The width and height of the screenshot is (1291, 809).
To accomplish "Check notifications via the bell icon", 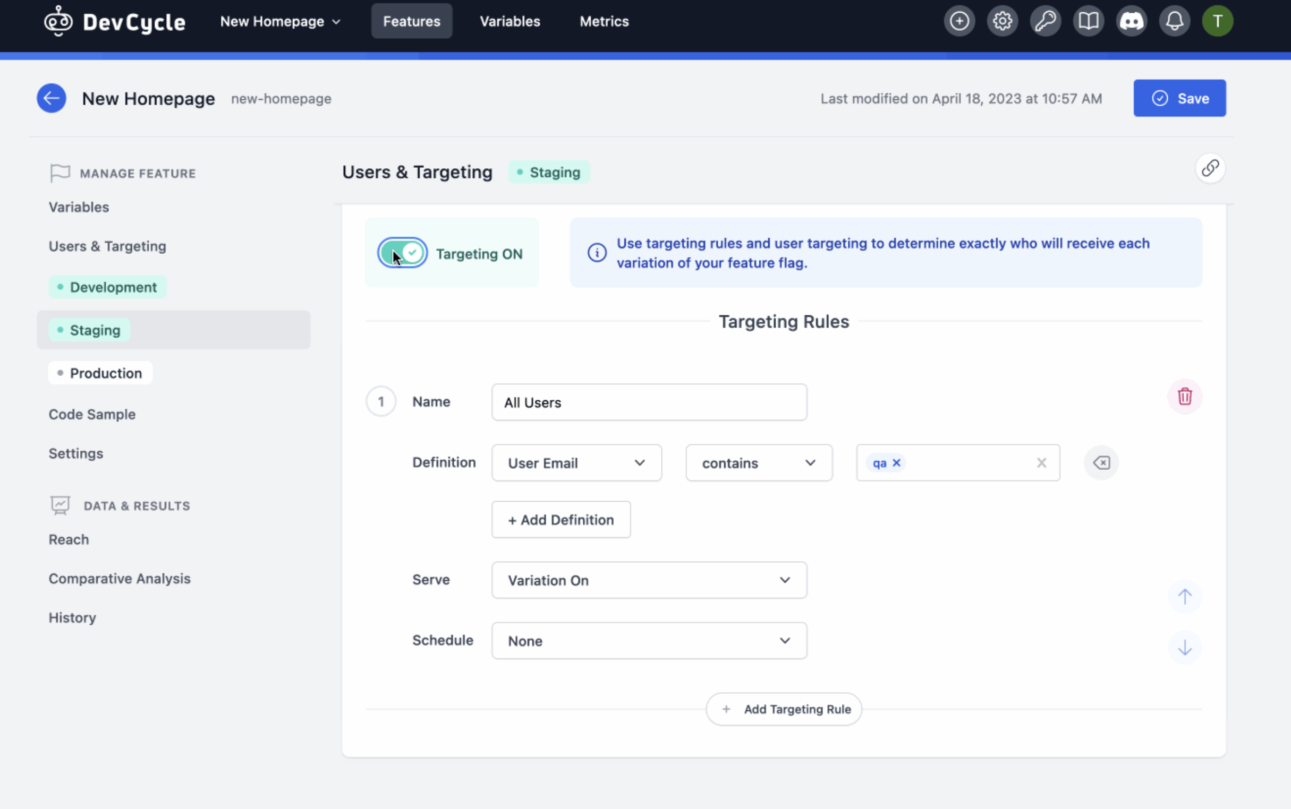I will click(1175, 20).
